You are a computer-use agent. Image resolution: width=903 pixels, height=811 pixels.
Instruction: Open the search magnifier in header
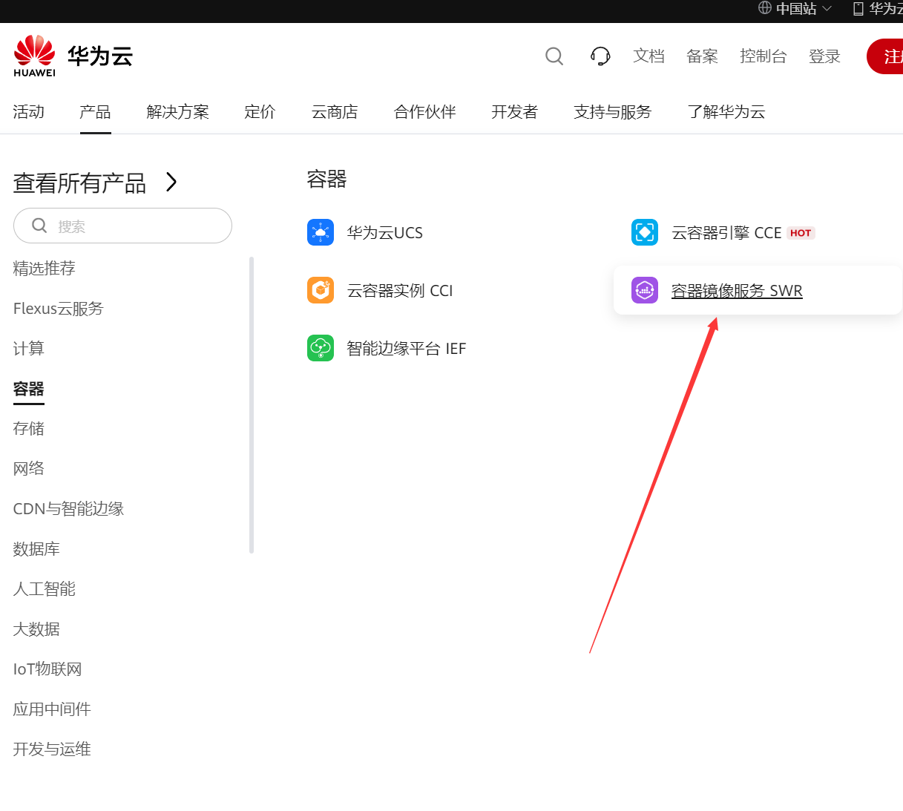(554, 56)
